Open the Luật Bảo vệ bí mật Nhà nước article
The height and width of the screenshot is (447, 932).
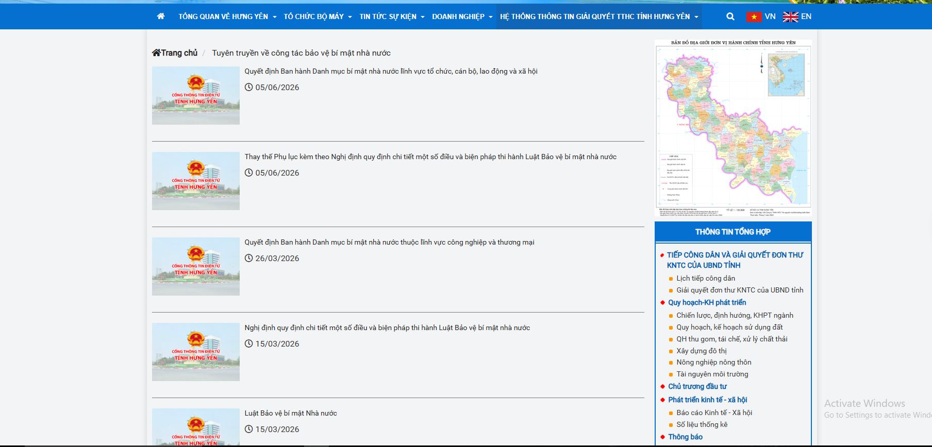(291, 413)
